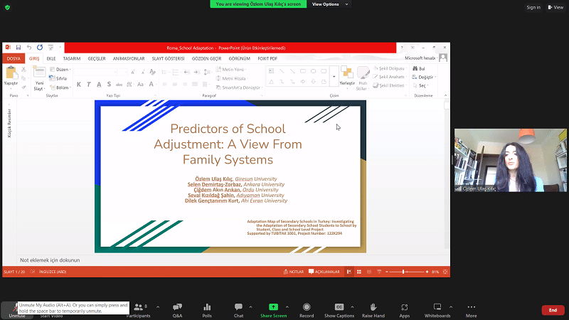The width and height of the screenshot is (569, 320).
Task: Select Özlem Ulaş Kılıç's video thumbnail
Action: coord(511,161)
